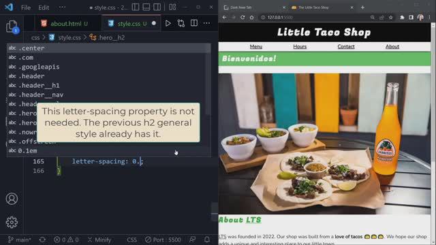436x245 pixels.
Task: Open the browser profile avatar
Action: [x=420, y=18]
